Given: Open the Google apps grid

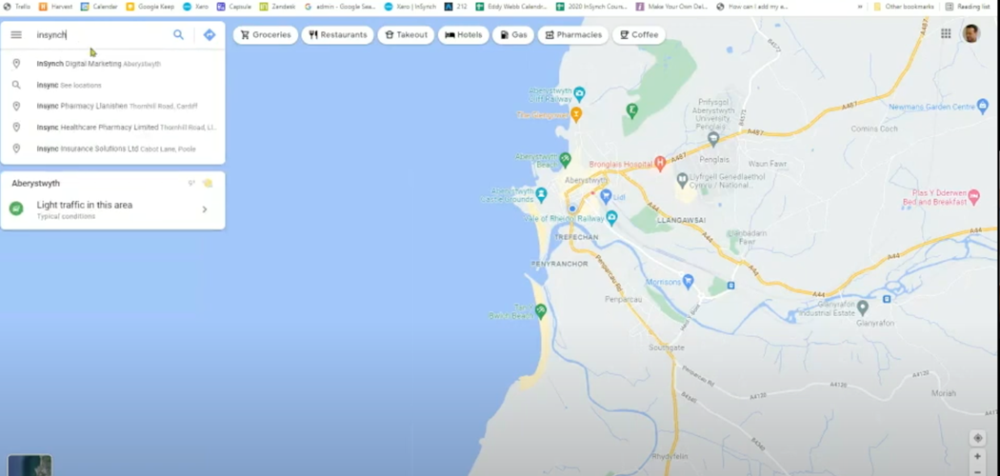Looking at the screenshot, I should (x=946, y=34).
